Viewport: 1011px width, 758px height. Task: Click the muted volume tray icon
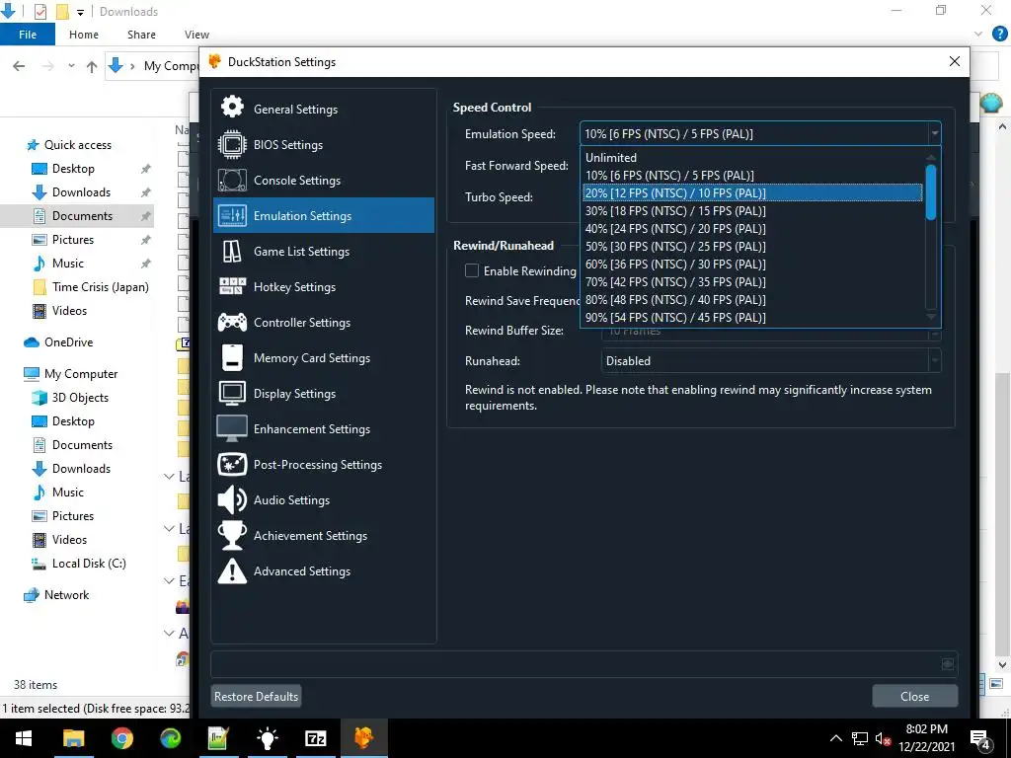883,738
